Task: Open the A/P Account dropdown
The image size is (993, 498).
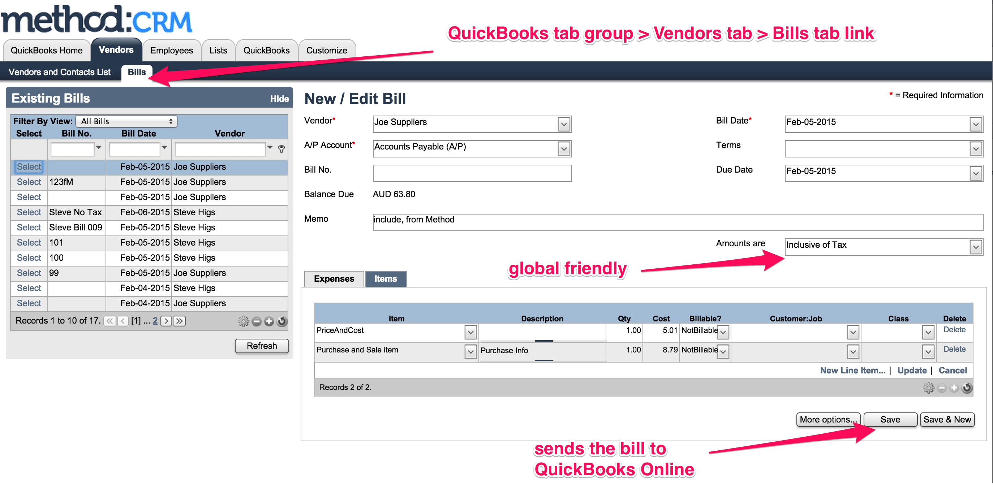Action: (564, 149)
